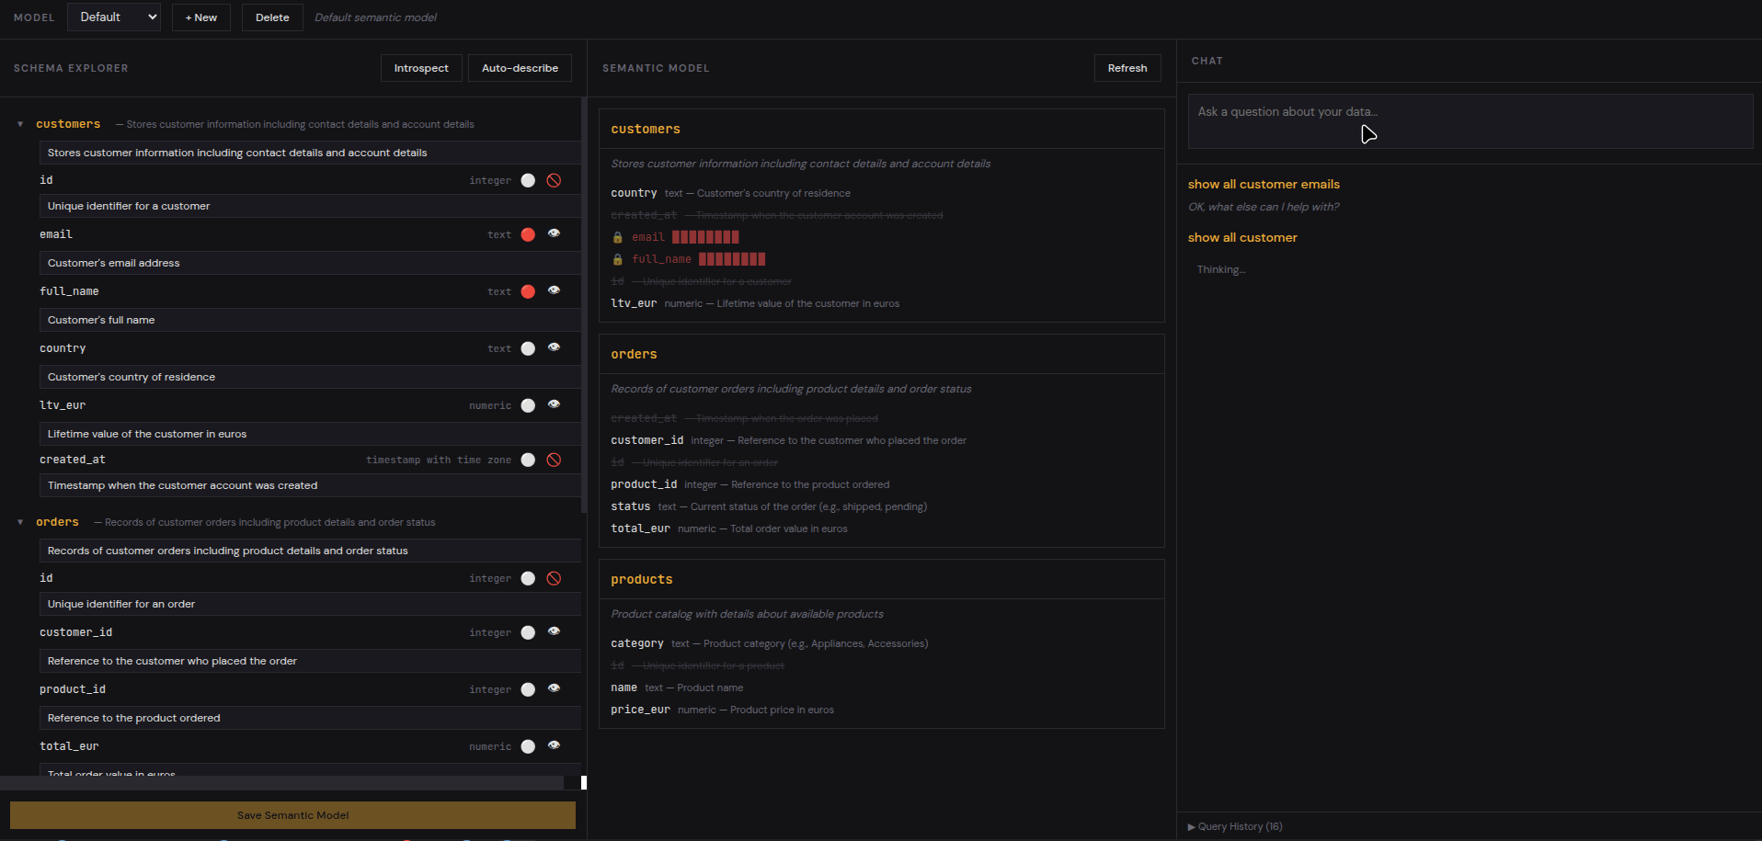1762x841 pixels.
Task: Click Refresh in the Semantic Model panel
Action: [1127, 67]
